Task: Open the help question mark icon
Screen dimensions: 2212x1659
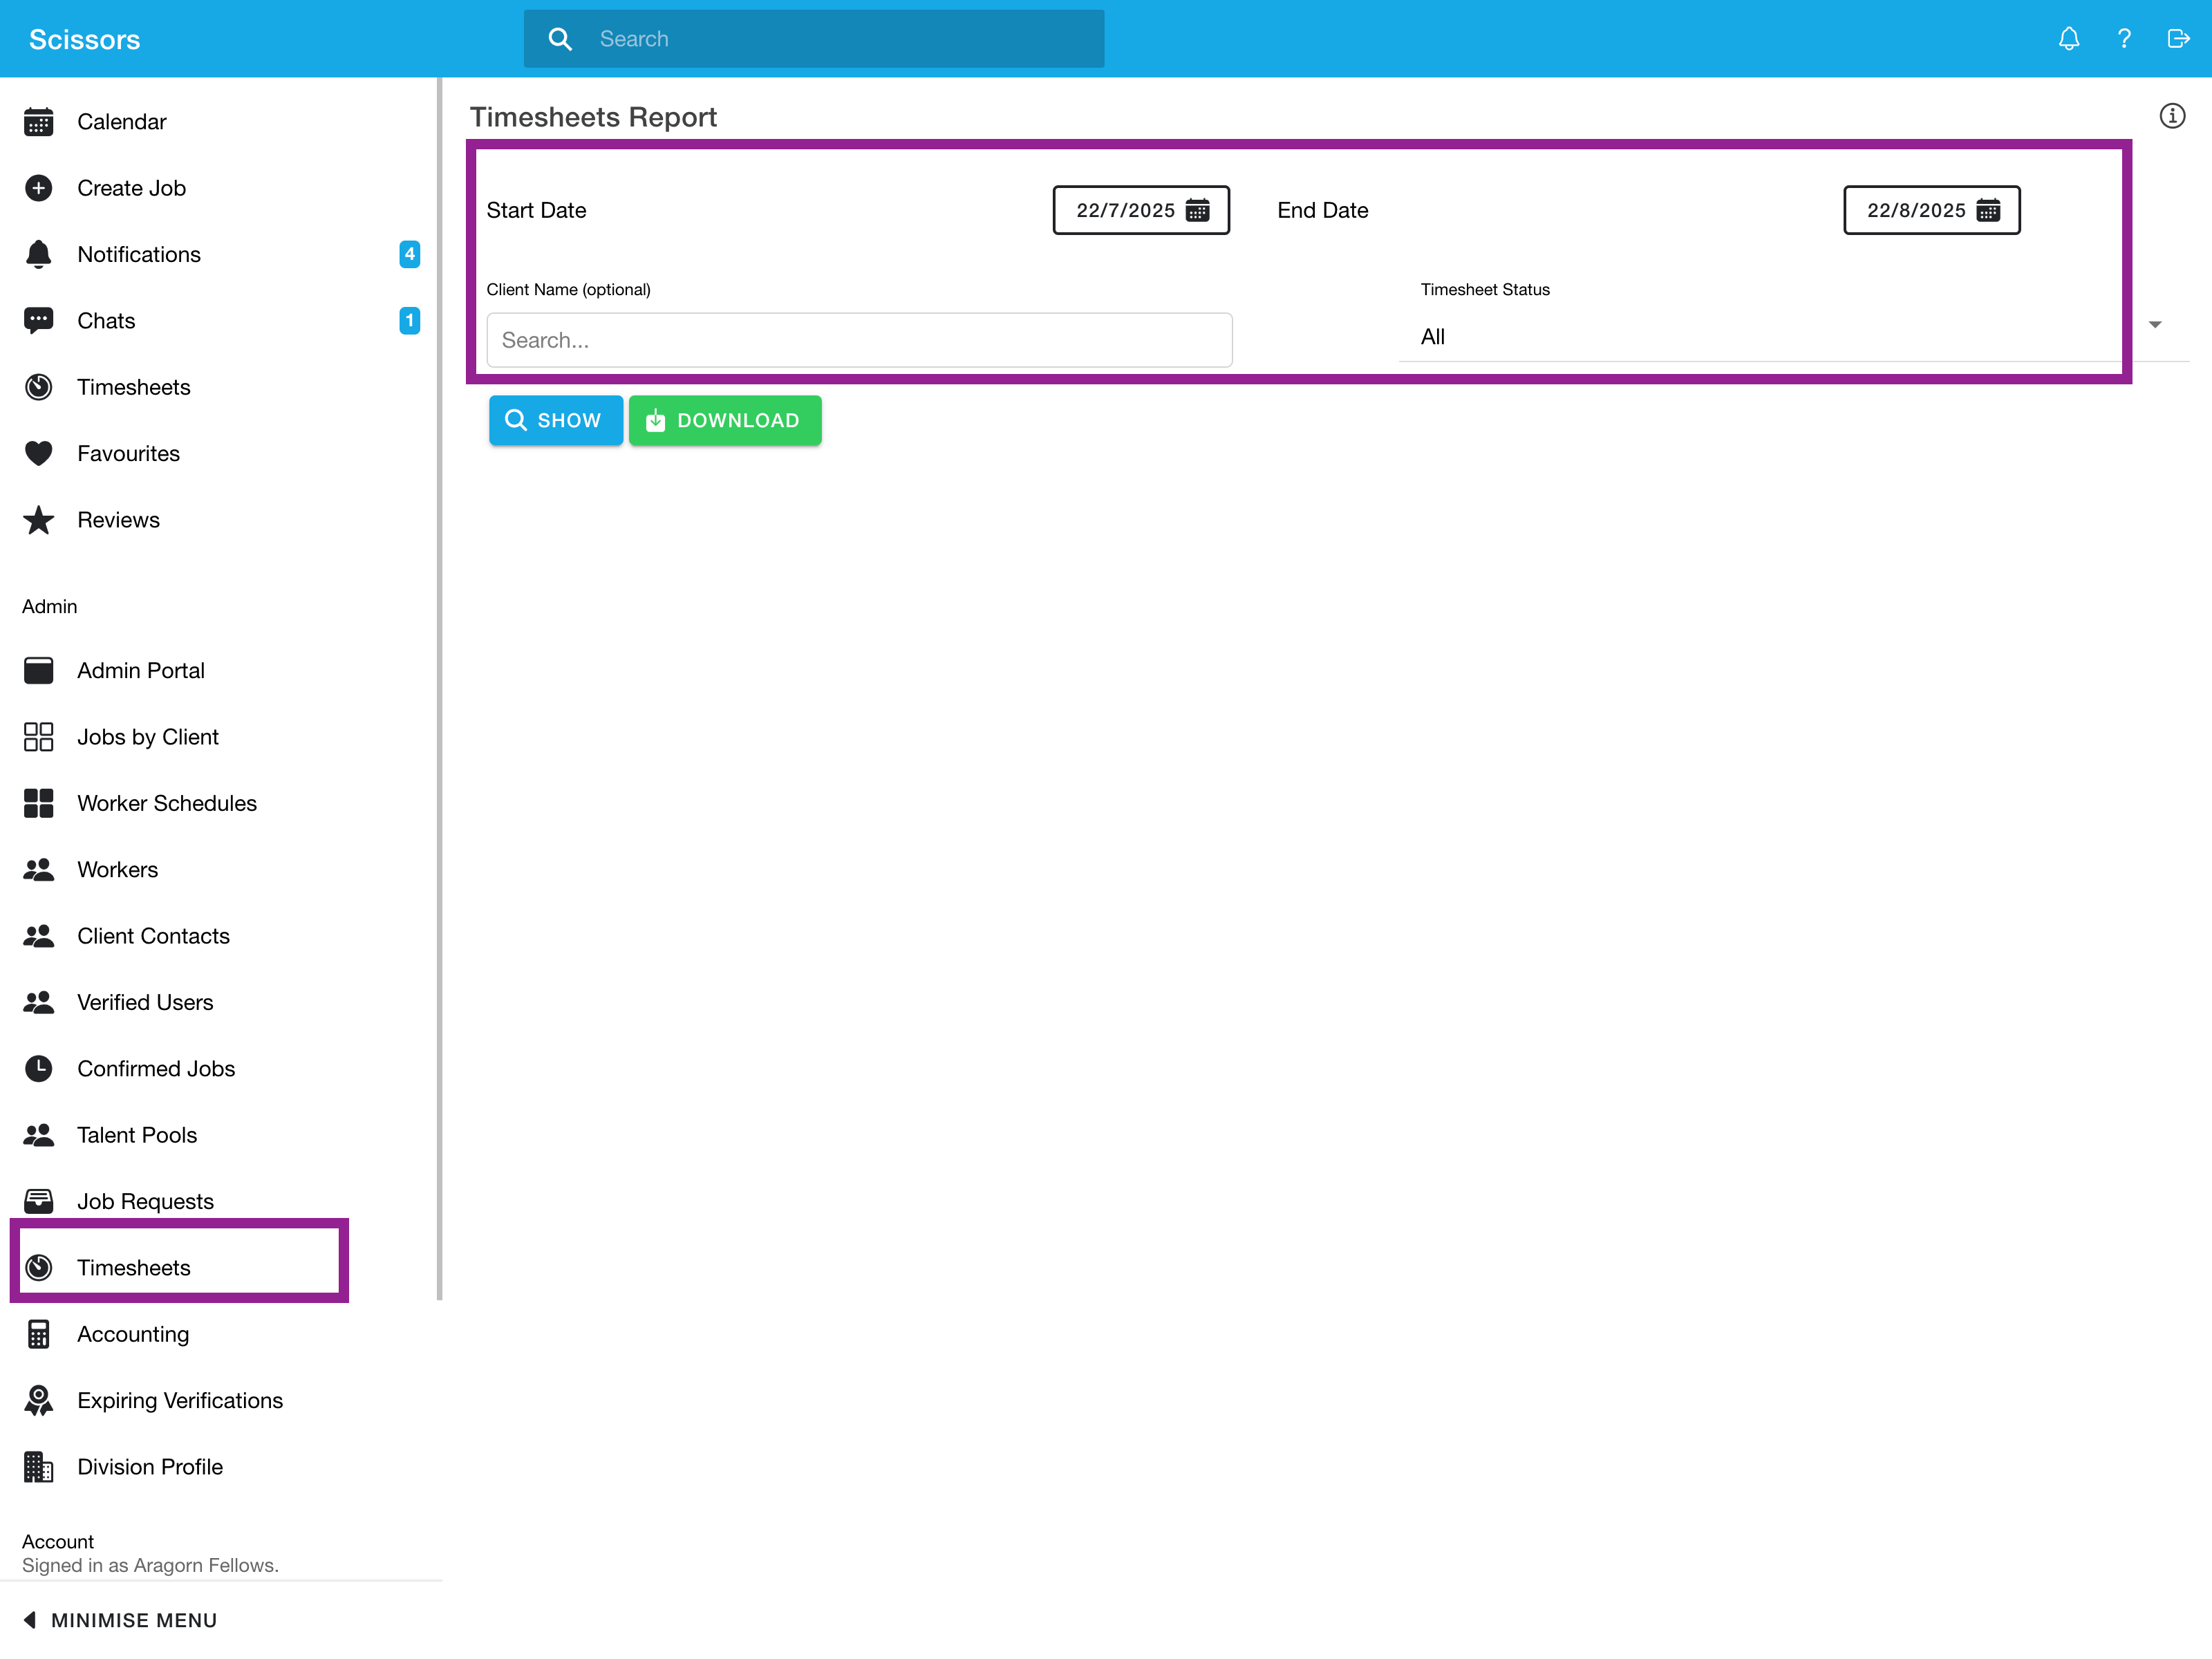Action: [2124, 39]
